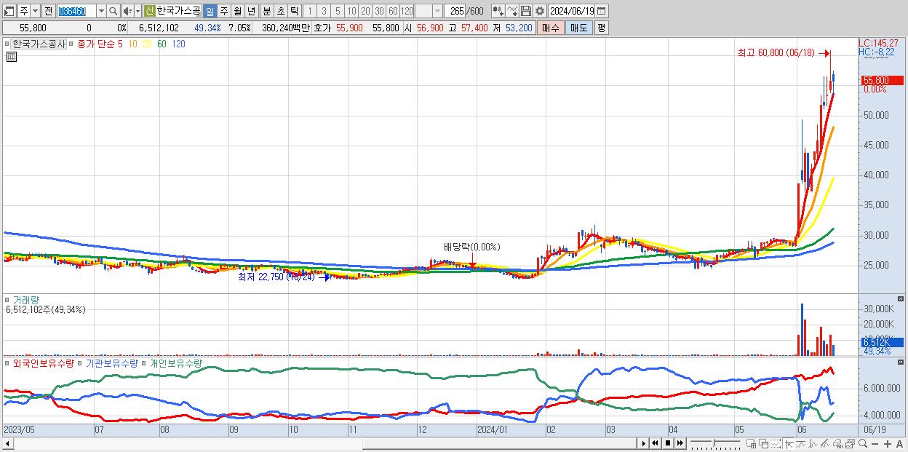Image resolution: width=908 pixels, height=452 pixels.
Task: Click the stop playback button
Action: (x=667, y=443)
